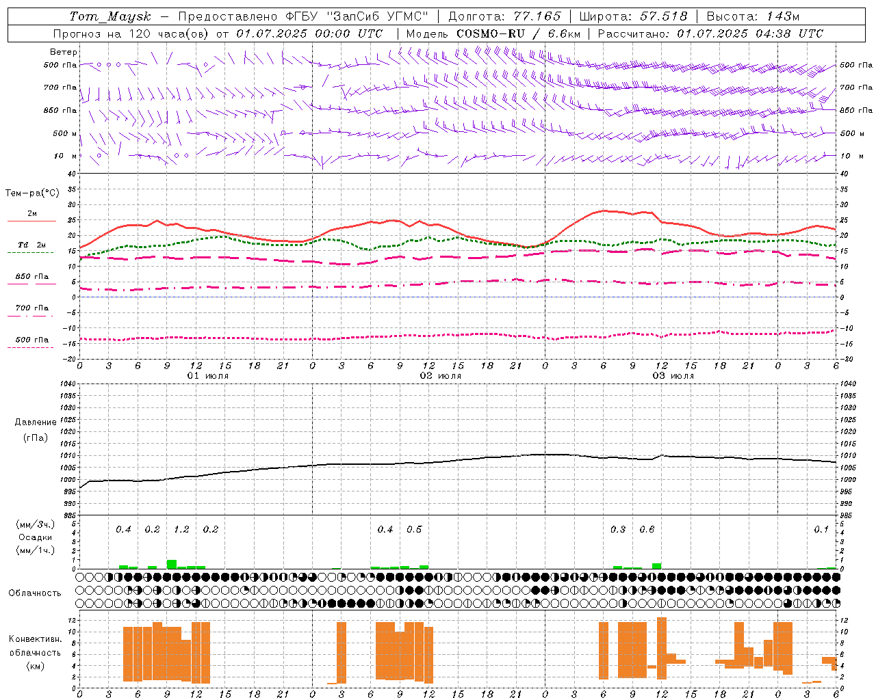Click the "Давление" pressure chart label
This screenshot has height=700, width=876.
click(x=36, y=422)
